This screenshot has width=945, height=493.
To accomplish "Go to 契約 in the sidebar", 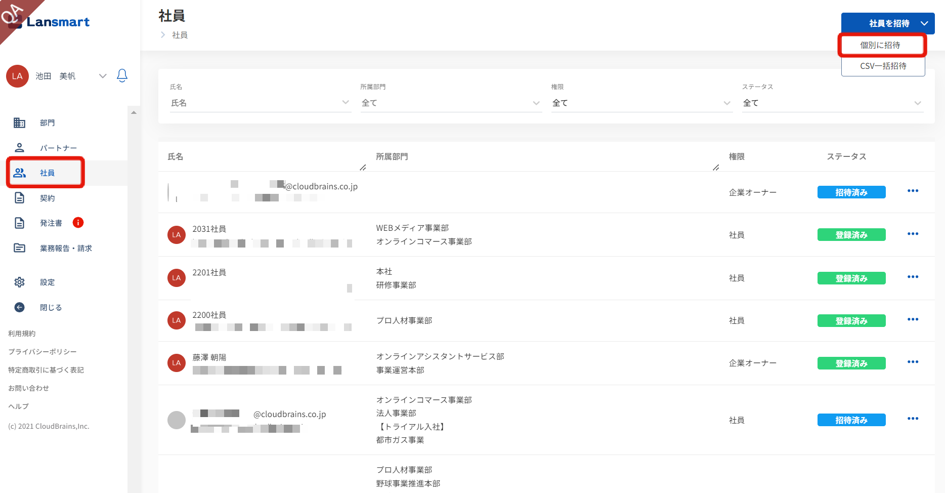I will 48,198.
